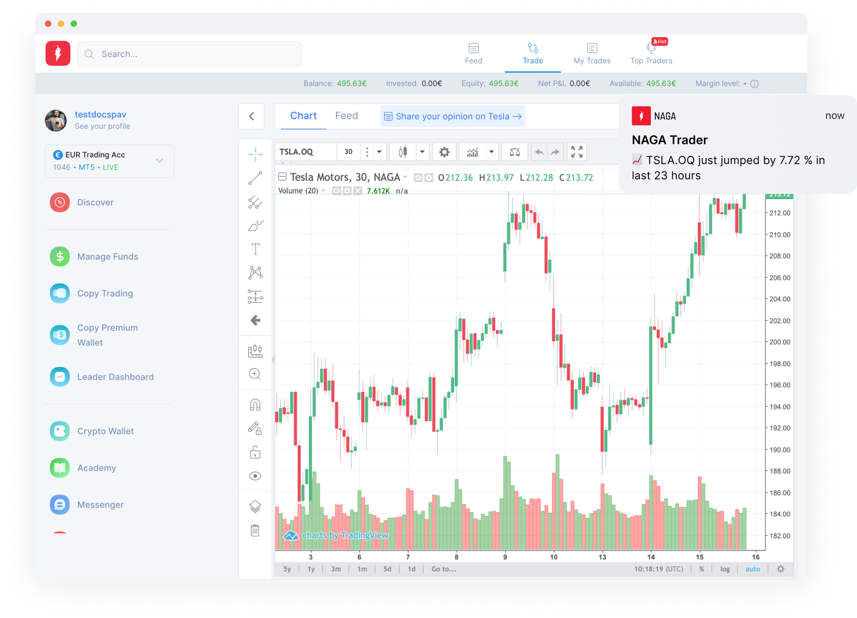
Task: Collapse the Tesla Motors legend
Action: coord(282,176)
